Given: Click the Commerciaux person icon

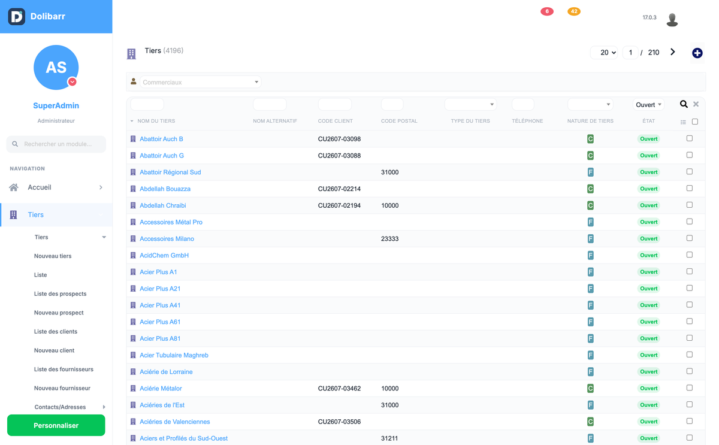Looking at the screenshot, I should pyautogui.click(x=134, y=82).
